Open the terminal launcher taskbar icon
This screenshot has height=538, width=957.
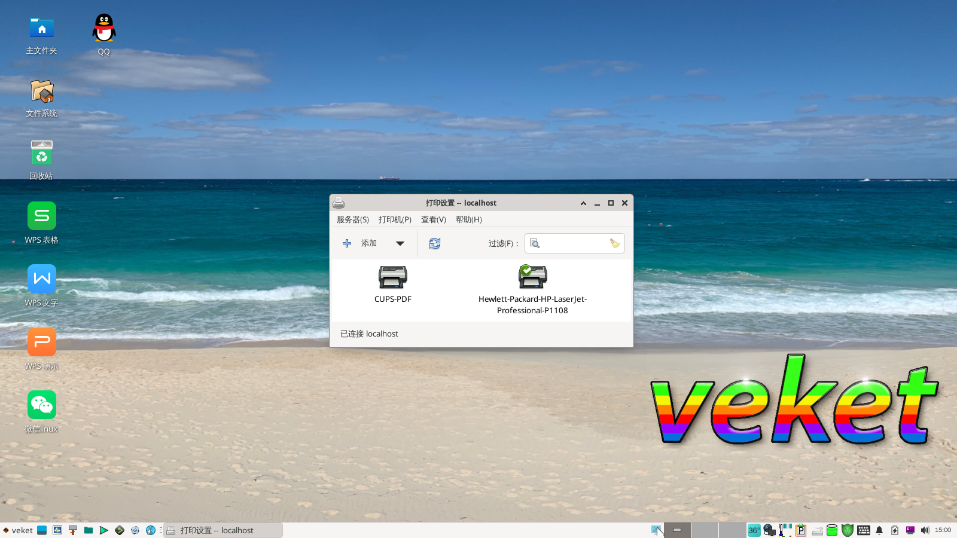point(120,530)
